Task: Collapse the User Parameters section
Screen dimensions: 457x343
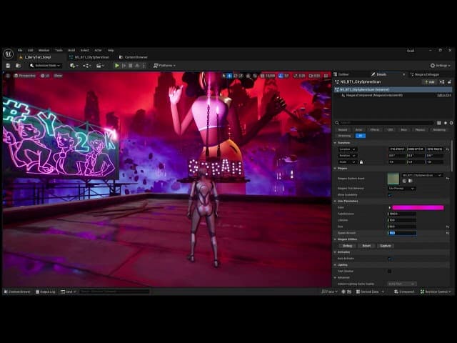Action: [335, 202]
